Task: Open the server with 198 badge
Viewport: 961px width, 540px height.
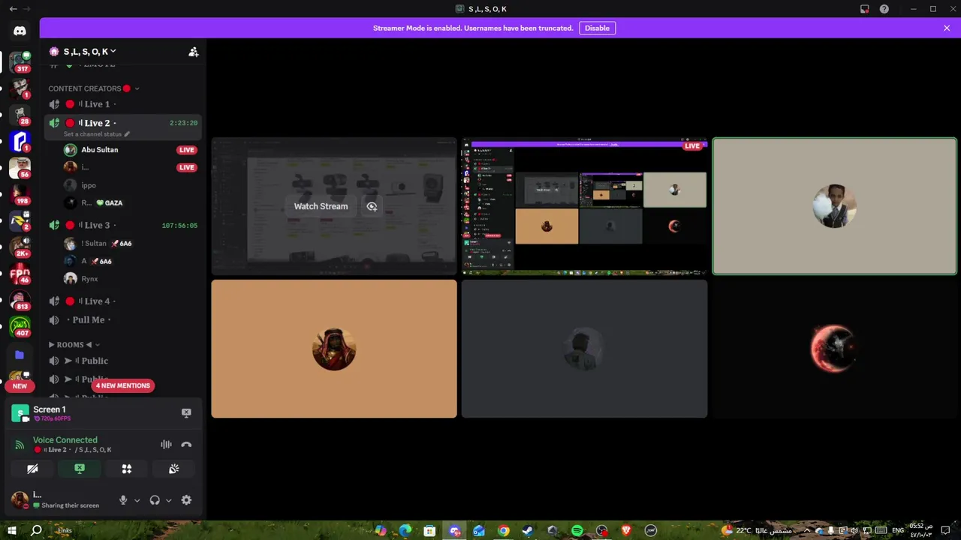Action: click(x=20, y=193)
